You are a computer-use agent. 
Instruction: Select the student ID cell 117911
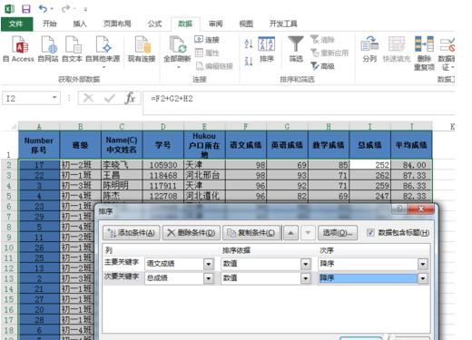point(163,186)
